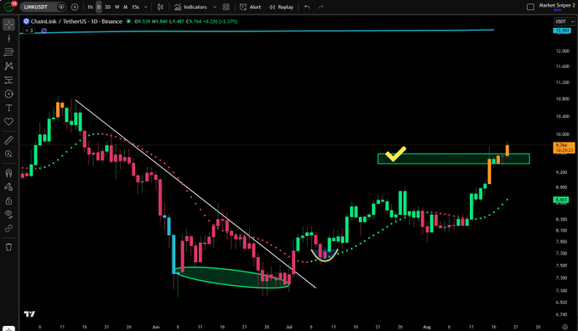The height and width of the screenshot is (331, 578).
Task: Open the USDT currency dropdown
Action: [x=564, y=21]
